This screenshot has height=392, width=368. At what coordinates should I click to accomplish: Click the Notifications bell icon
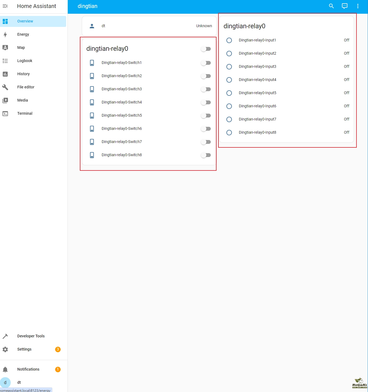tap(5, 369)
